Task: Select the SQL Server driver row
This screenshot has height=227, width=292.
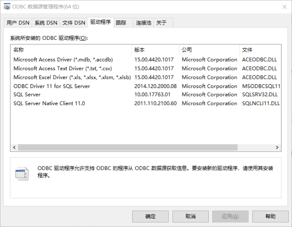Action: tap(145, 95)
